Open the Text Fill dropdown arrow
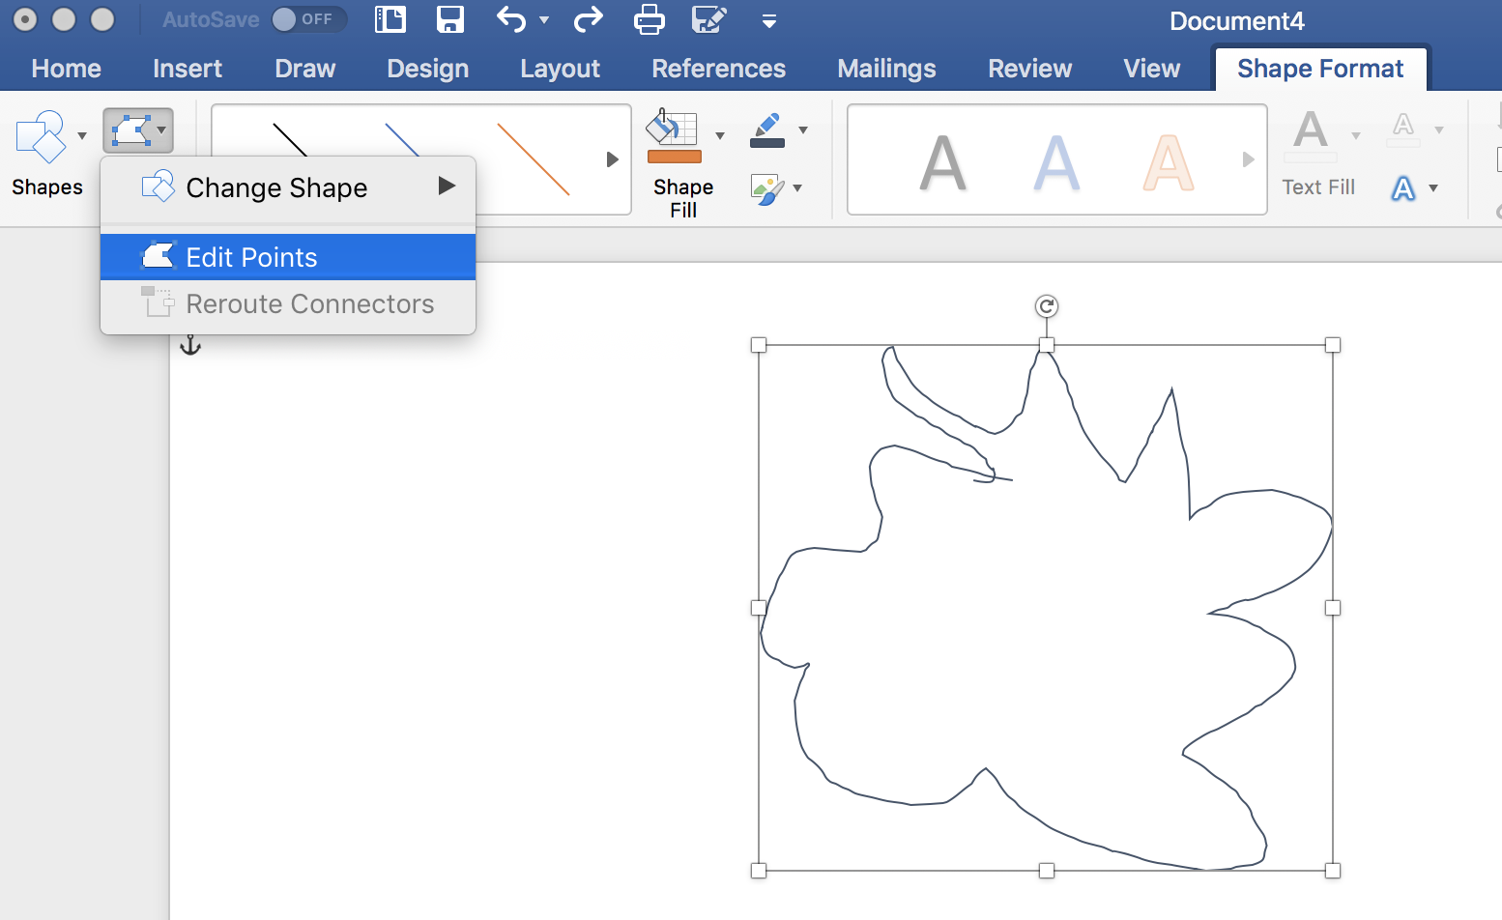This screenshot has width=1502, height=920. coord(1357,135)
